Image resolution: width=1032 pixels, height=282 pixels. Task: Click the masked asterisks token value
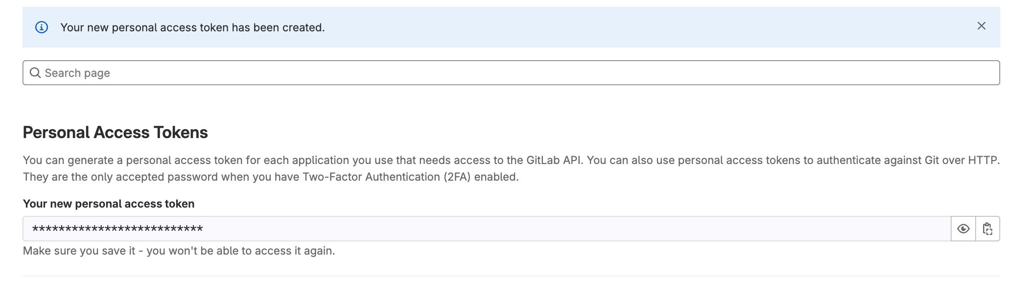coord(117,229)
